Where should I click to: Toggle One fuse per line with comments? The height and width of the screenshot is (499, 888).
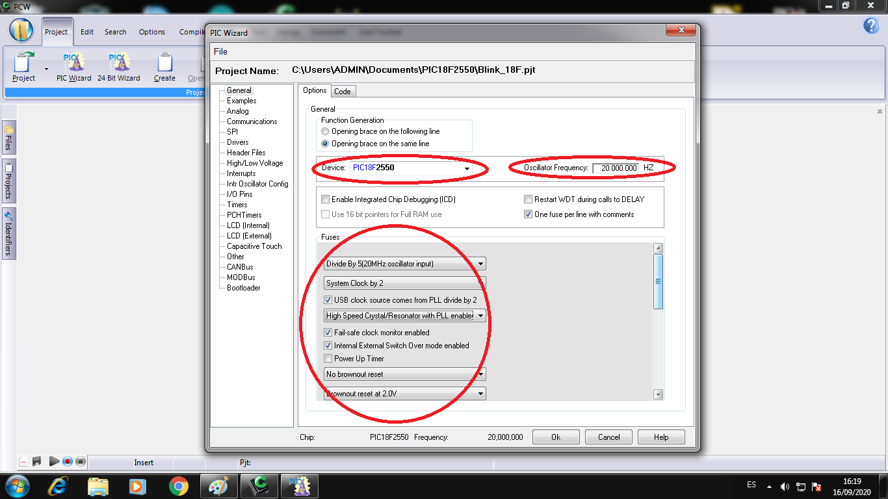529,214
